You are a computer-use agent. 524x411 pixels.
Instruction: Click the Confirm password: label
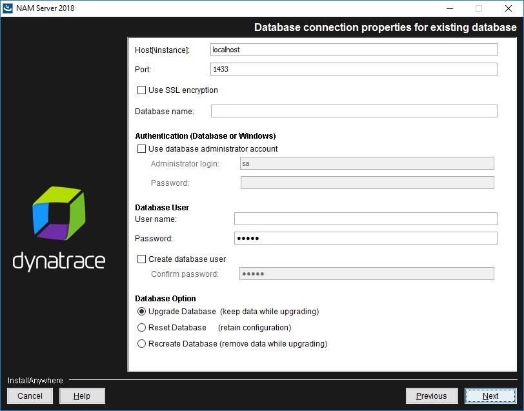(x=185, y=274)
